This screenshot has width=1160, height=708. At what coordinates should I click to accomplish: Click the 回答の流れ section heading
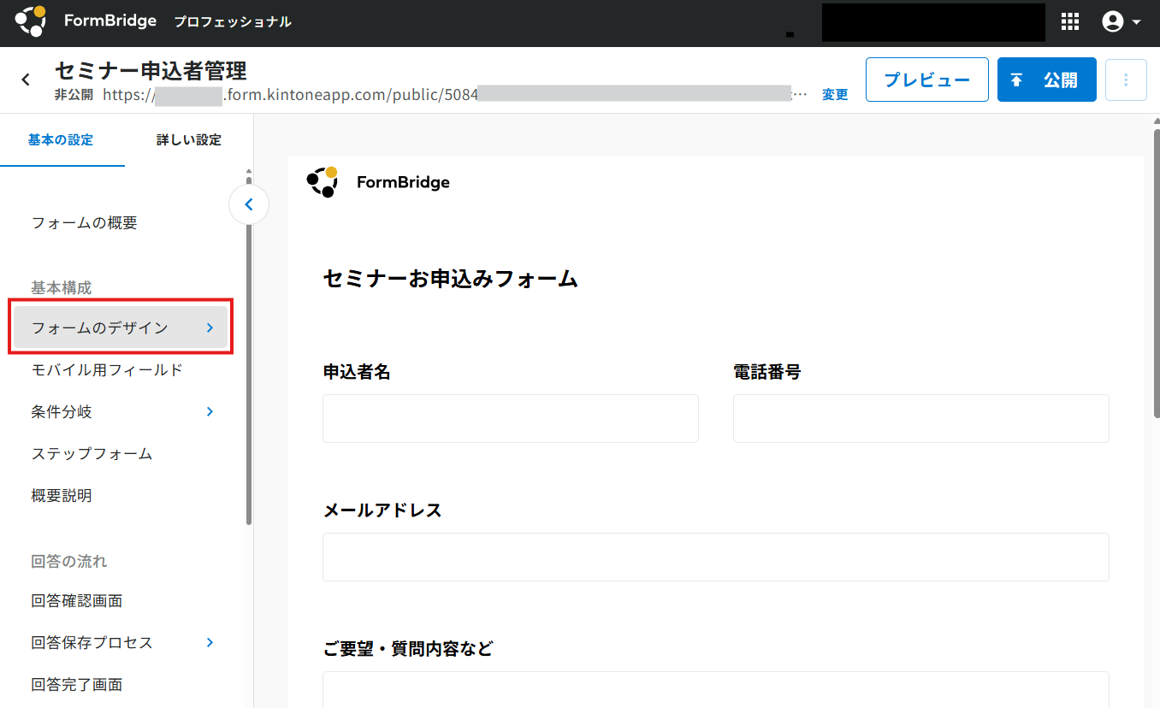69,561
